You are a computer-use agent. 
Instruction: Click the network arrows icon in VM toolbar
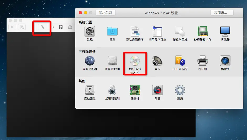point(52,27)
